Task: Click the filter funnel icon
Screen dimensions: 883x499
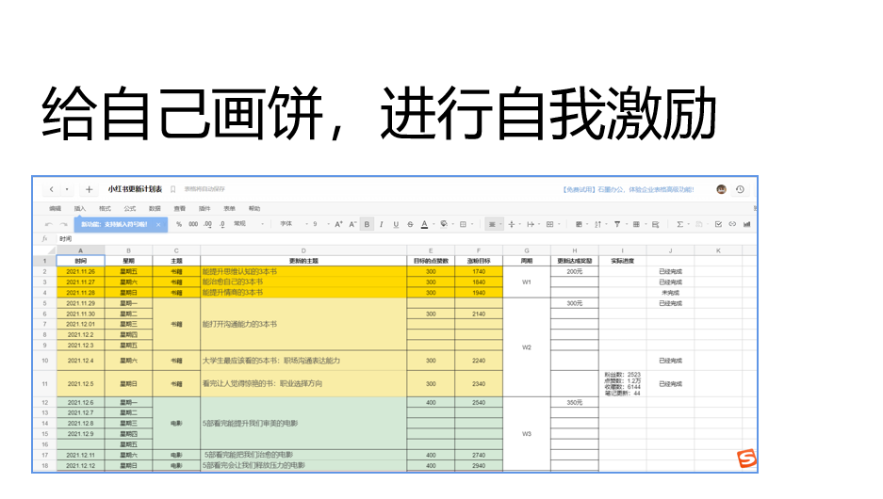Action: tap(617, 224)
